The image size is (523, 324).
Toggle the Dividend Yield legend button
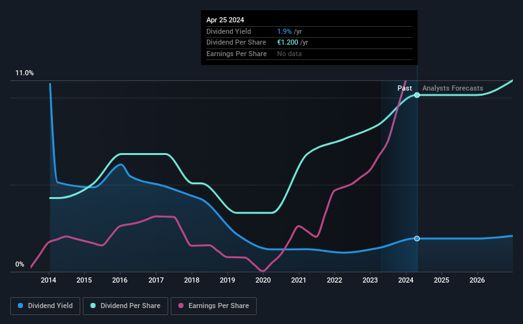pyautogui.click(x=45, y=306)
